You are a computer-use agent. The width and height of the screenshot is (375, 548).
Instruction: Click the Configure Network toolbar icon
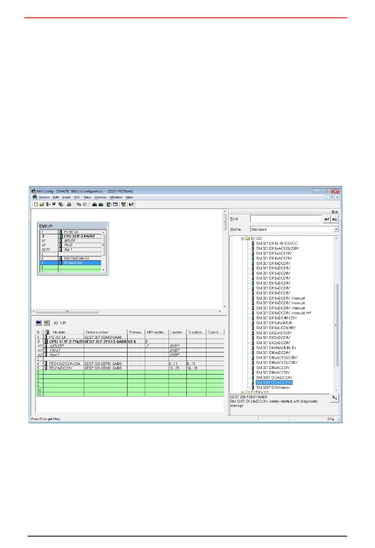coord(124,204)
